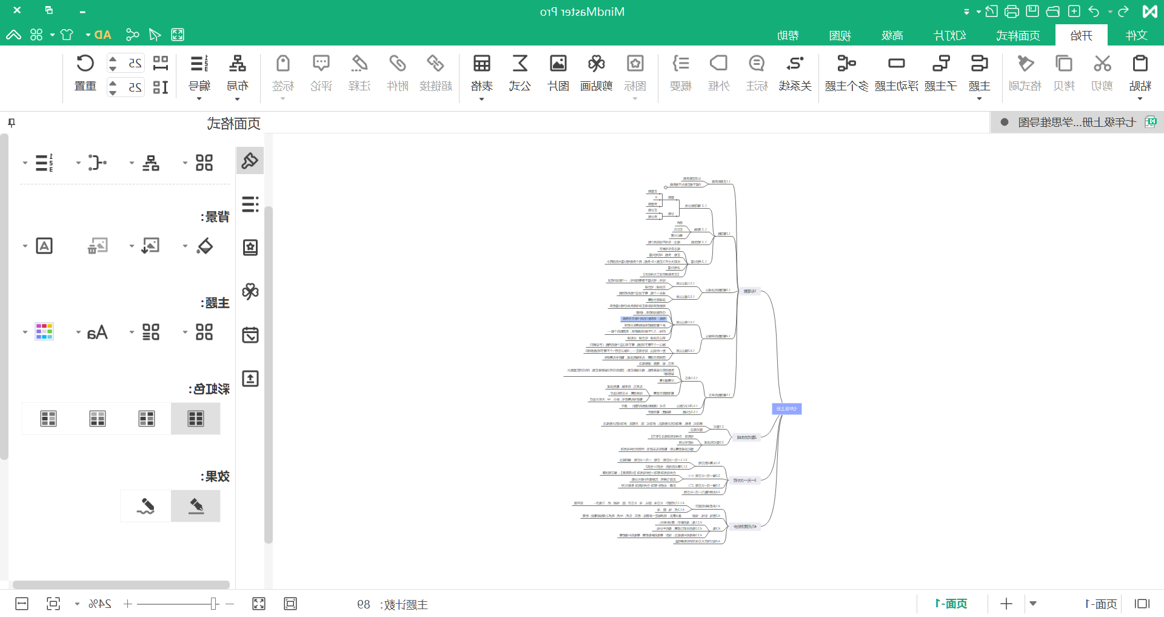
Task: Click the zoom slider handle
Action: [214, 604]
